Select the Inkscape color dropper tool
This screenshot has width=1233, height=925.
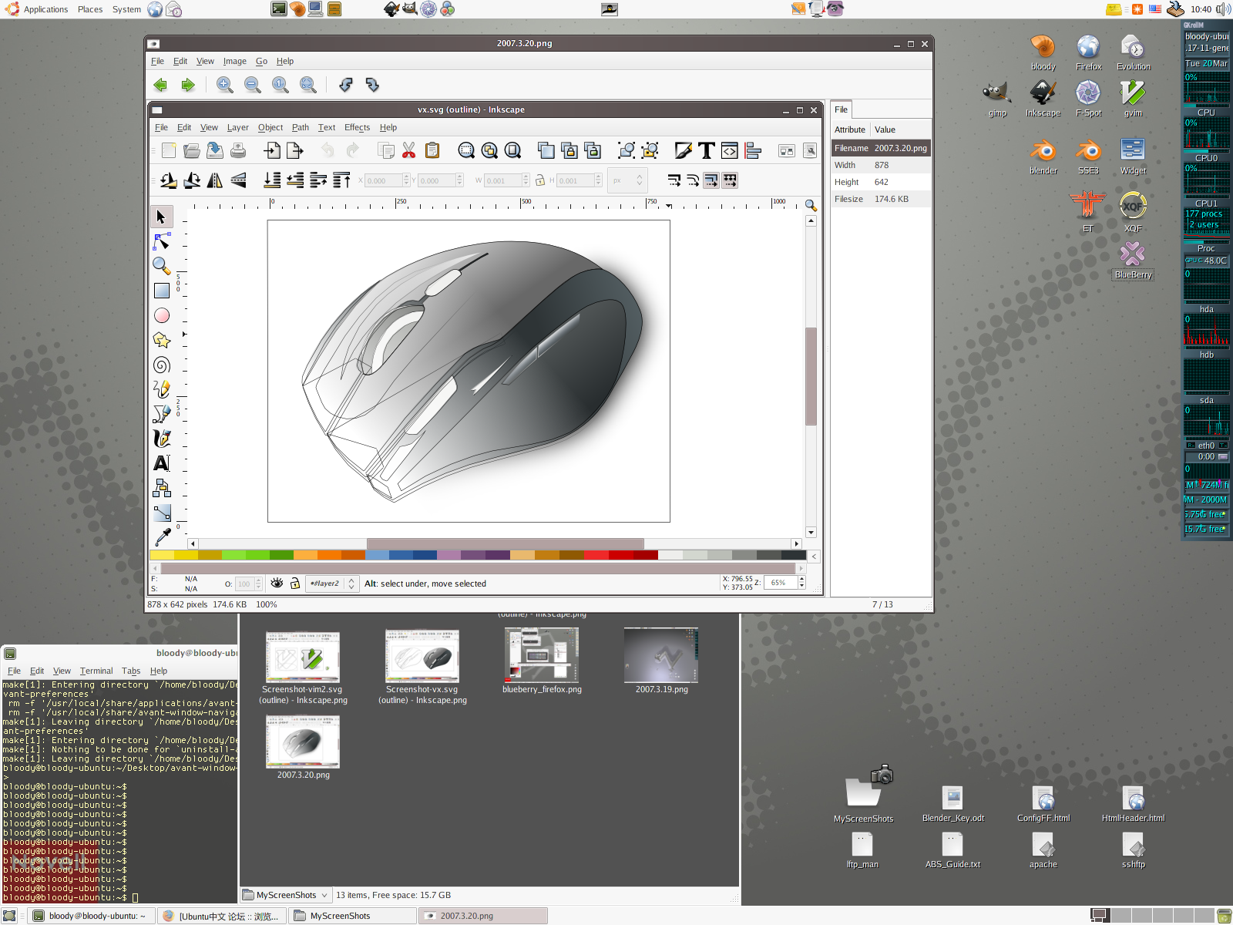(161, 537)
